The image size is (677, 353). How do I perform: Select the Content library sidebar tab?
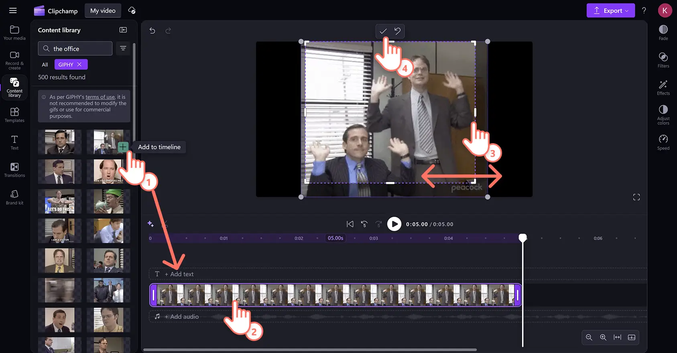coord(14,87)
